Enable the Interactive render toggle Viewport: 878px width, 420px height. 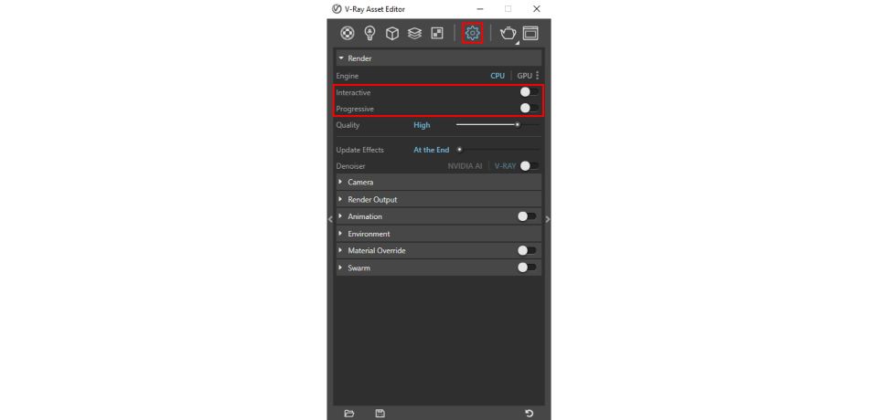527,92
